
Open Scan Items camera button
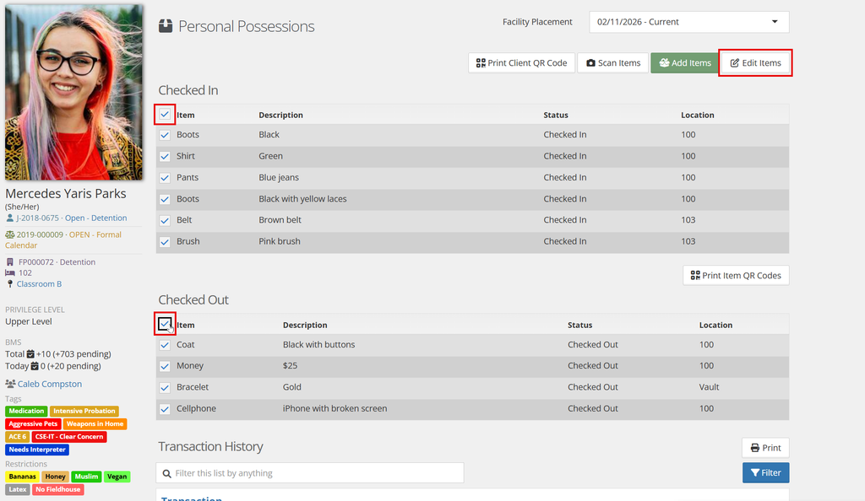click(x=613, y=62)
